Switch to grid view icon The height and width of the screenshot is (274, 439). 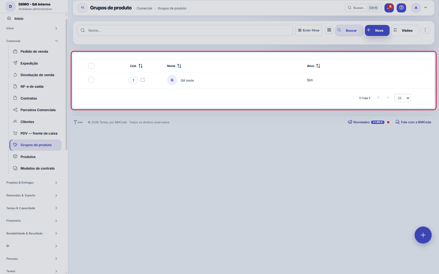coord(329,30)
